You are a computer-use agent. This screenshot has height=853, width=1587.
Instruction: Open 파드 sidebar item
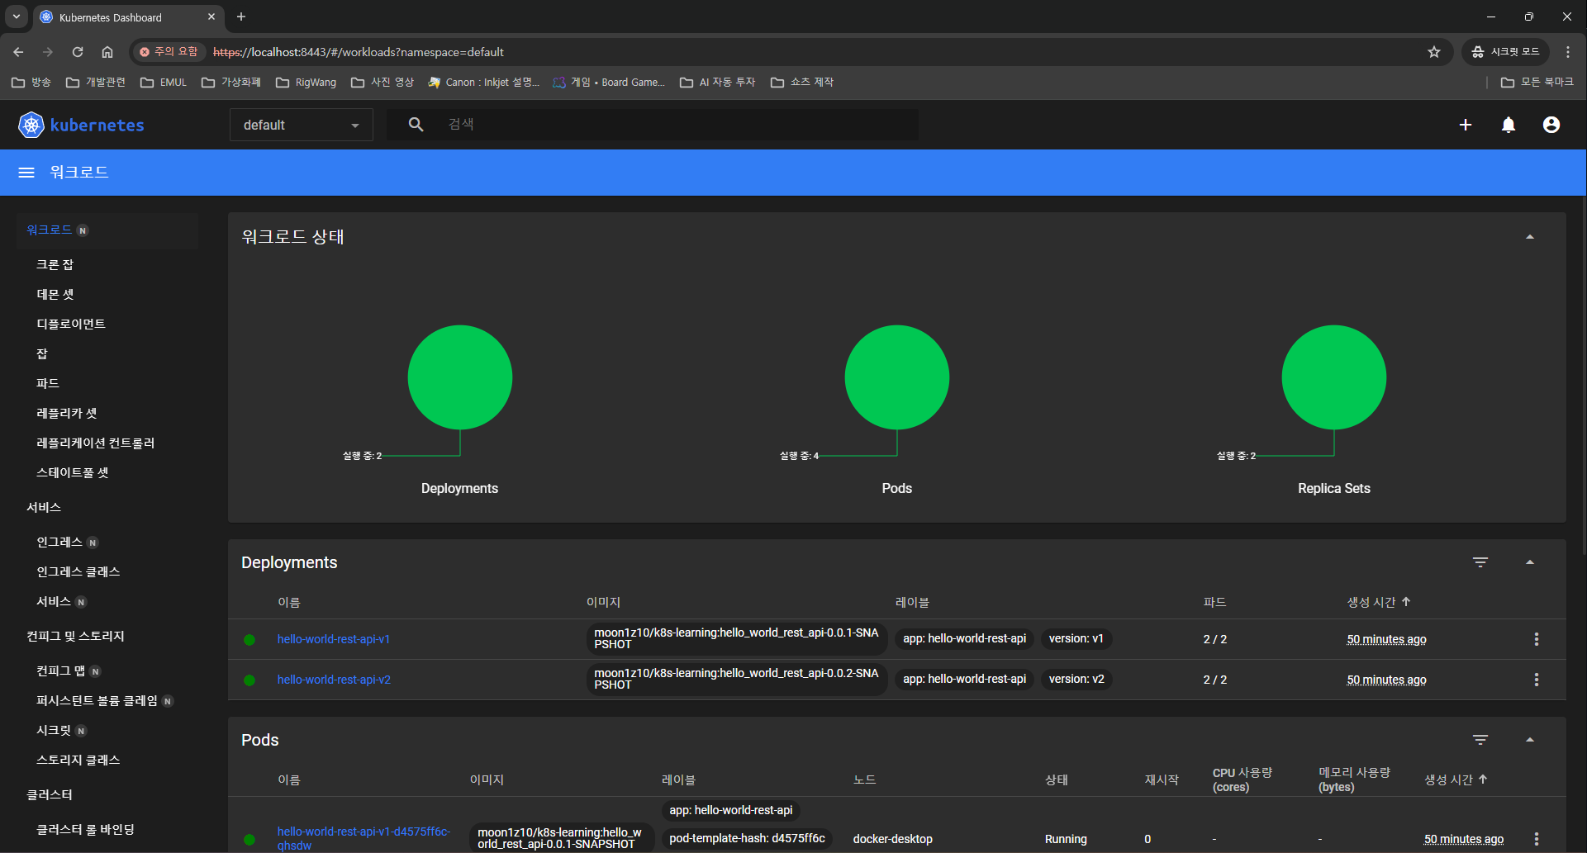pos(48,383)
